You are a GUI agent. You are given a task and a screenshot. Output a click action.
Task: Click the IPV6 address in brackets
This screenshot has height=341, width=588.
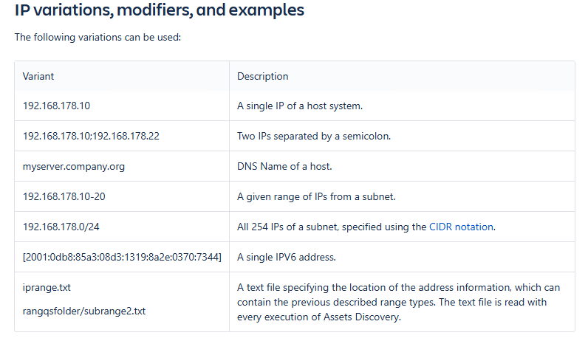point(122,257)
